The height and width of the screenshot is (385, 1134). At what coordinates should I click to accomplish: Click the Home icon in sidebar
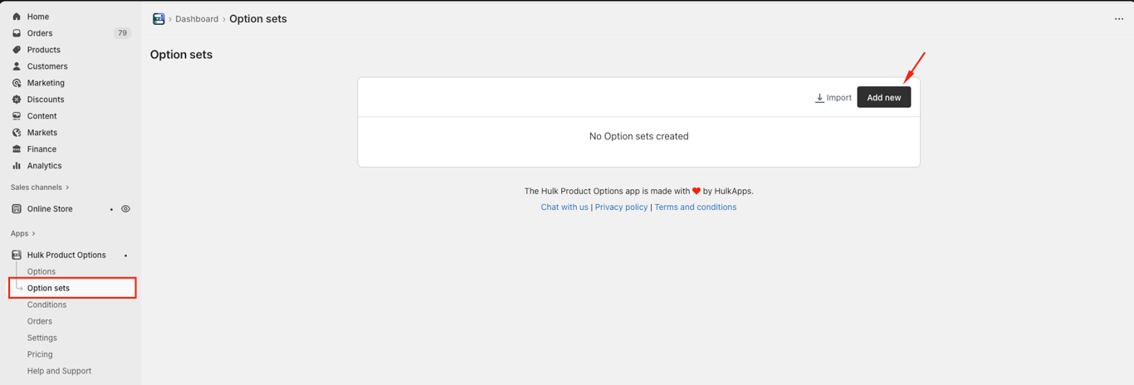tap(17, 17)
